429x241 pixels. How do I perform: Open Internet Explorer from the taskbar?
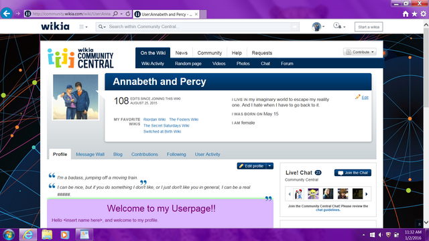pos(28,235)
